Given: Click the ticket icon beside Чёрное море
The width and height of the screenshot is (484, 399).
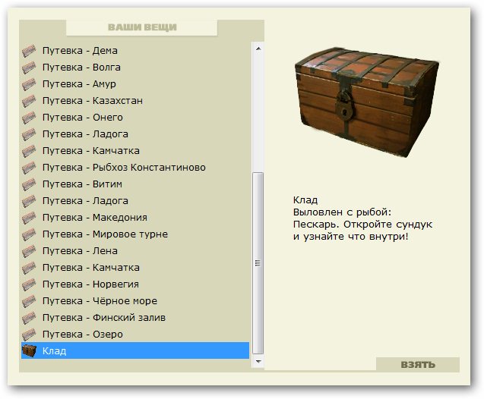Looking at the screenshot, I should click(x=29, y=301).
